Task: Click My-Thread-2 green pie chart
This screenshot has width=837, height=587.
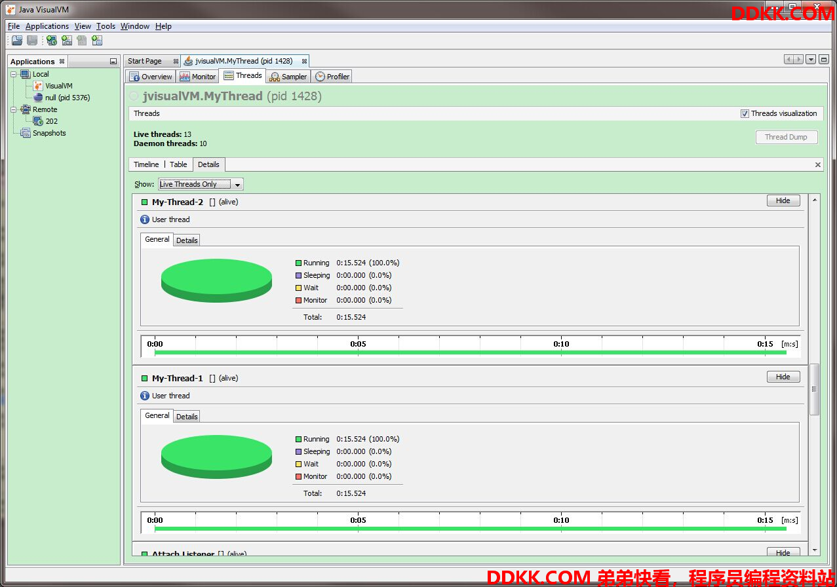Action: [x=216, y=280]
